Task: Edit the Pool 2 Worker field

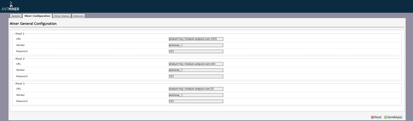Action: coord(196,70)
